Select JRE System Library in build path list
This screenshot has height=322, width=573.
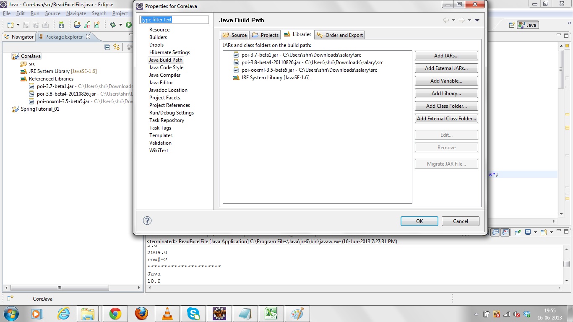(271, 78)
